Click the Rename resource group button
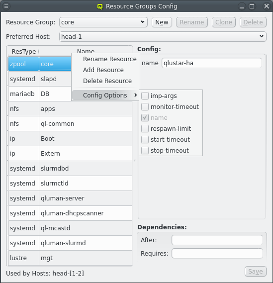This screenshot has width=273, height=283. point(192,22)
